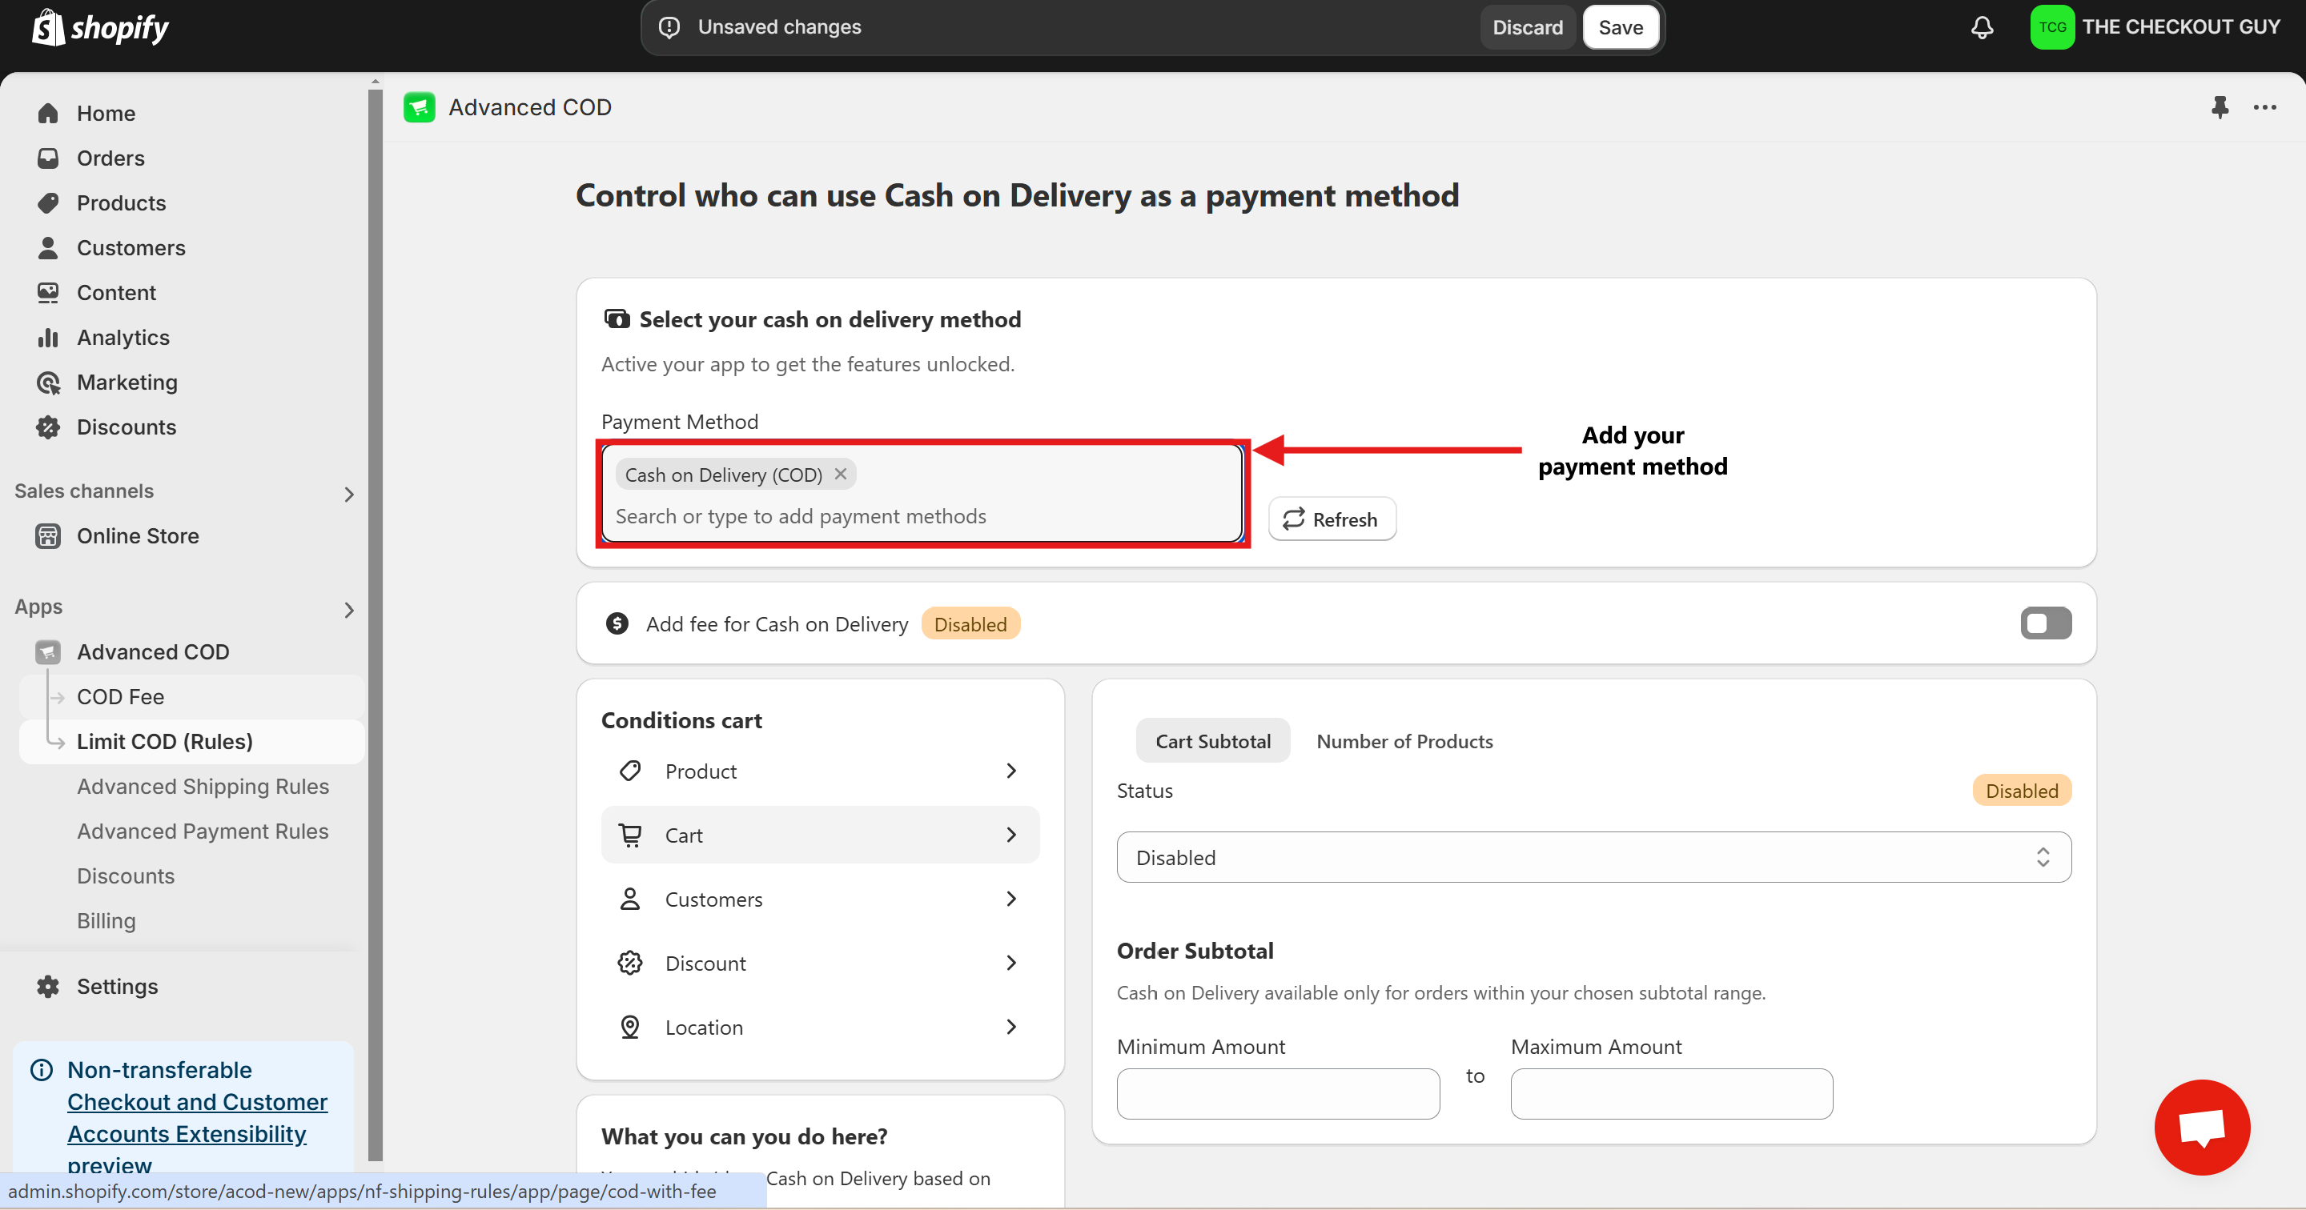Enable Add fee for Cash on Delivery toggle
This screenshot has height=1210, width=2306.
(2046, 623)
